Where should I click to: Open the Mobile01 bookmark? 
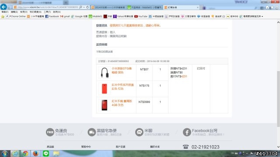(95, 17)
